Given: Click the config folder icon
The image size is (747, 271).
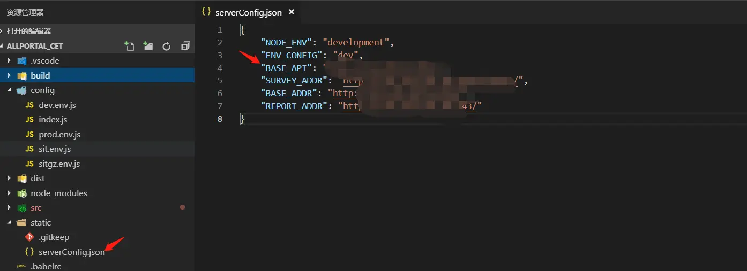Looking at the screenshot, I should click(x=22, y=90).
